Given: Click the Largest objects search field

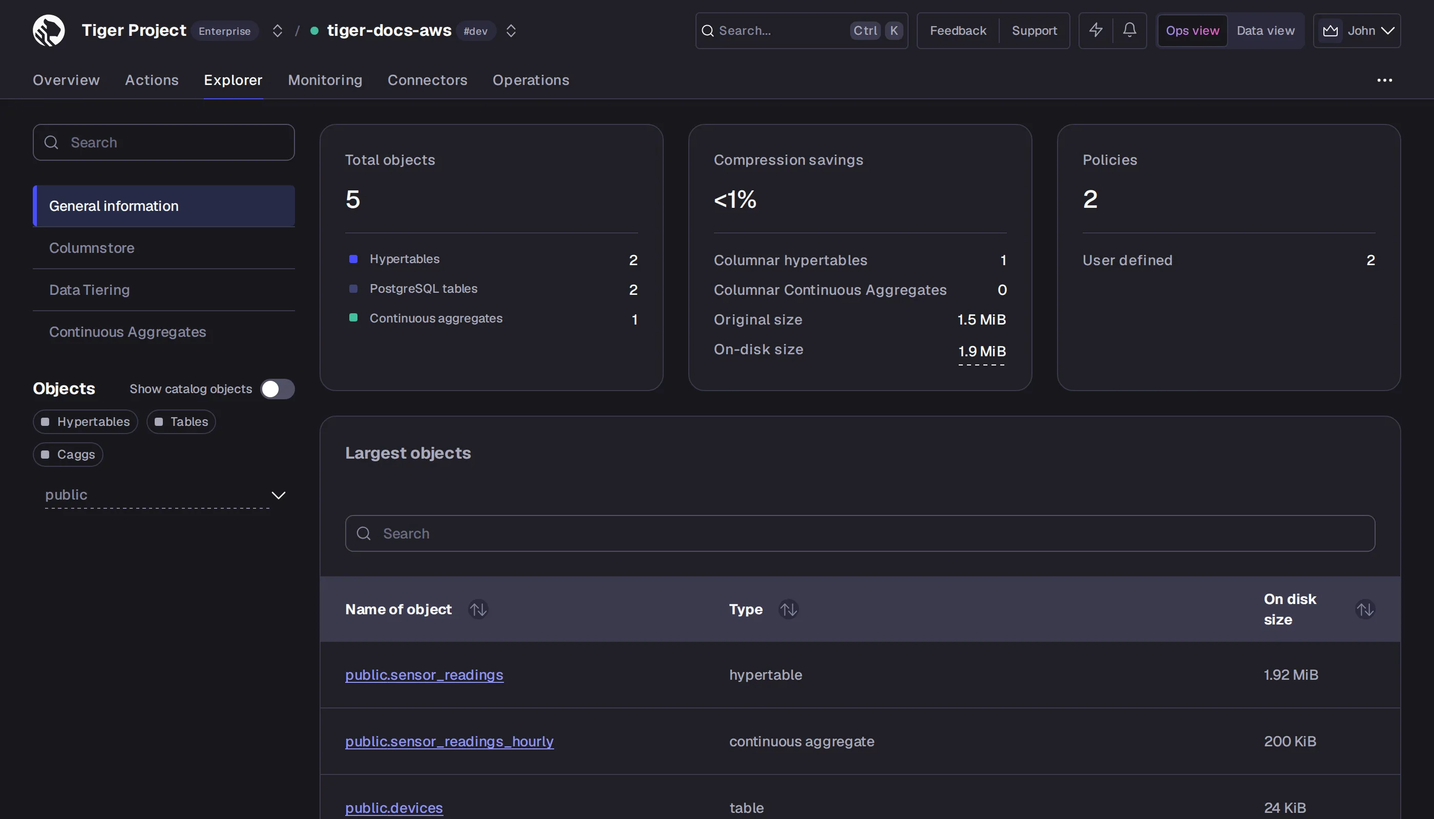Looking at the screenshot, I should tap(860, 533).
